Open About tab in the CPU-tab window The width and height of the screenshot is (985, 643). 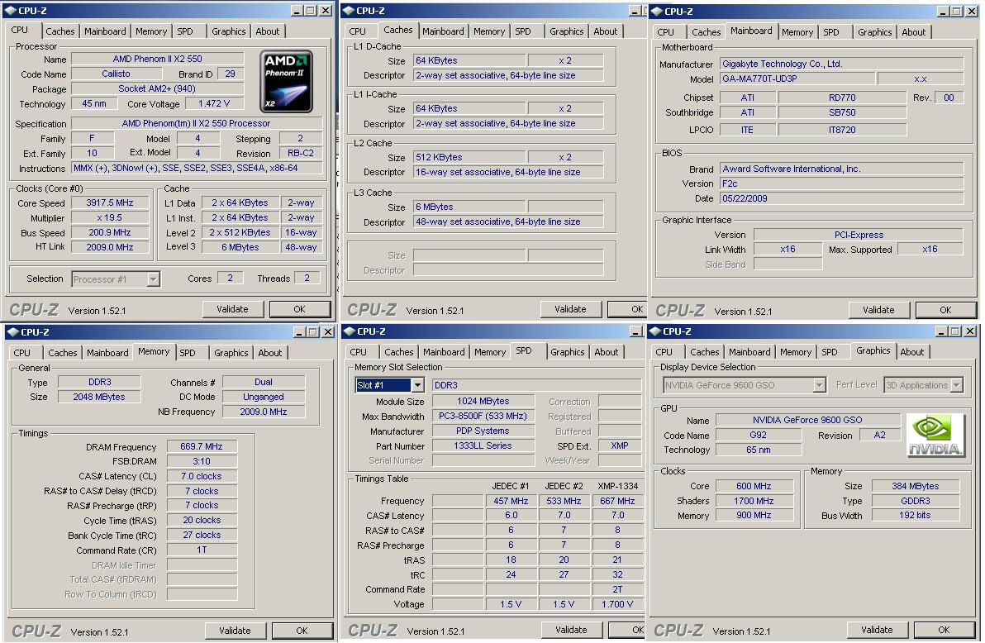coord(267,31)
